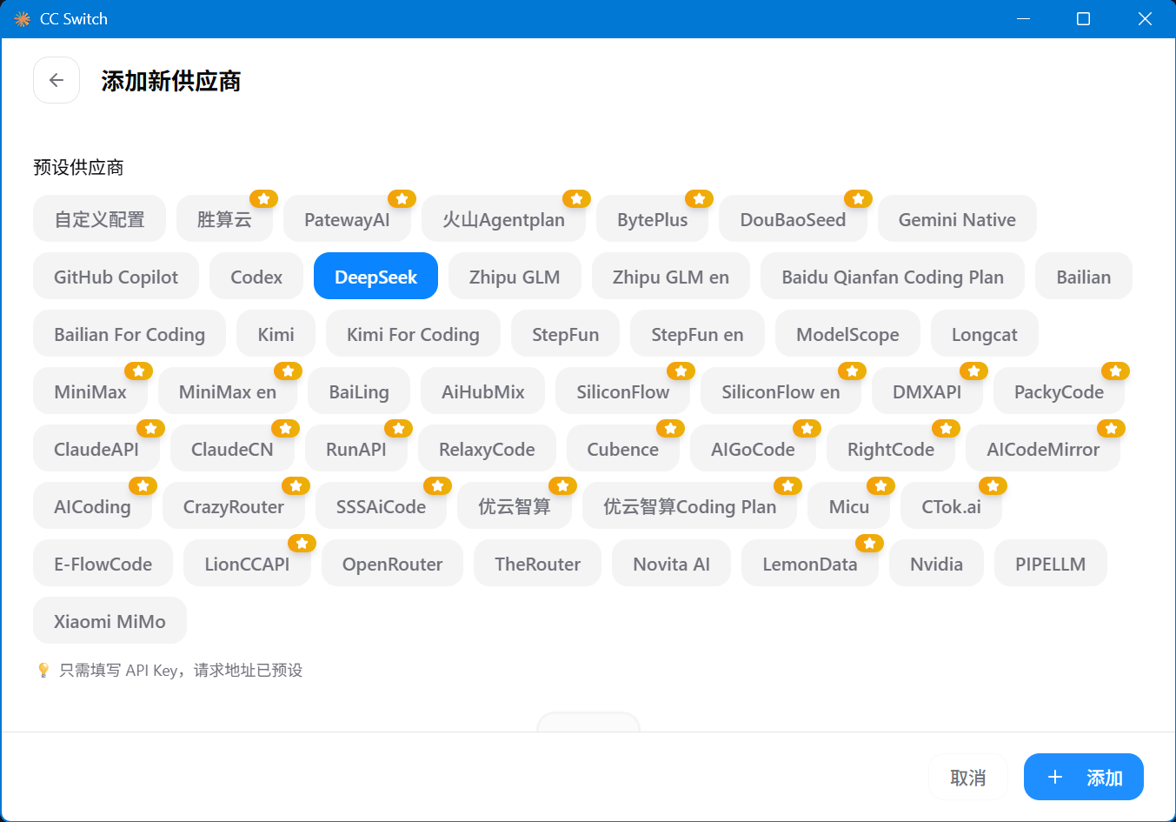Pick the StepFun en preset
The width and height of the screenshot is (1176, 822).
point(698,333)
